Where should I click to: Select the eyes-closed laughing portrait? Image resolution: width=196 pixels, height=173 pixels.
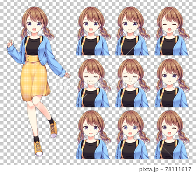tap(172, 31)
